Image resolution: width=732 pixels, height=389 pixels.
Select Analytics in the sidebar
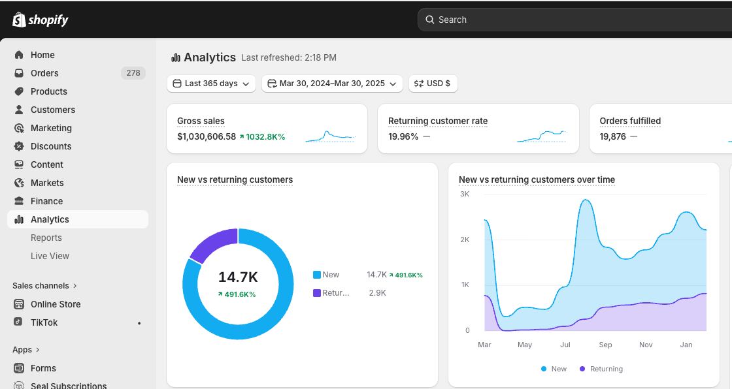tap(78, 219)
